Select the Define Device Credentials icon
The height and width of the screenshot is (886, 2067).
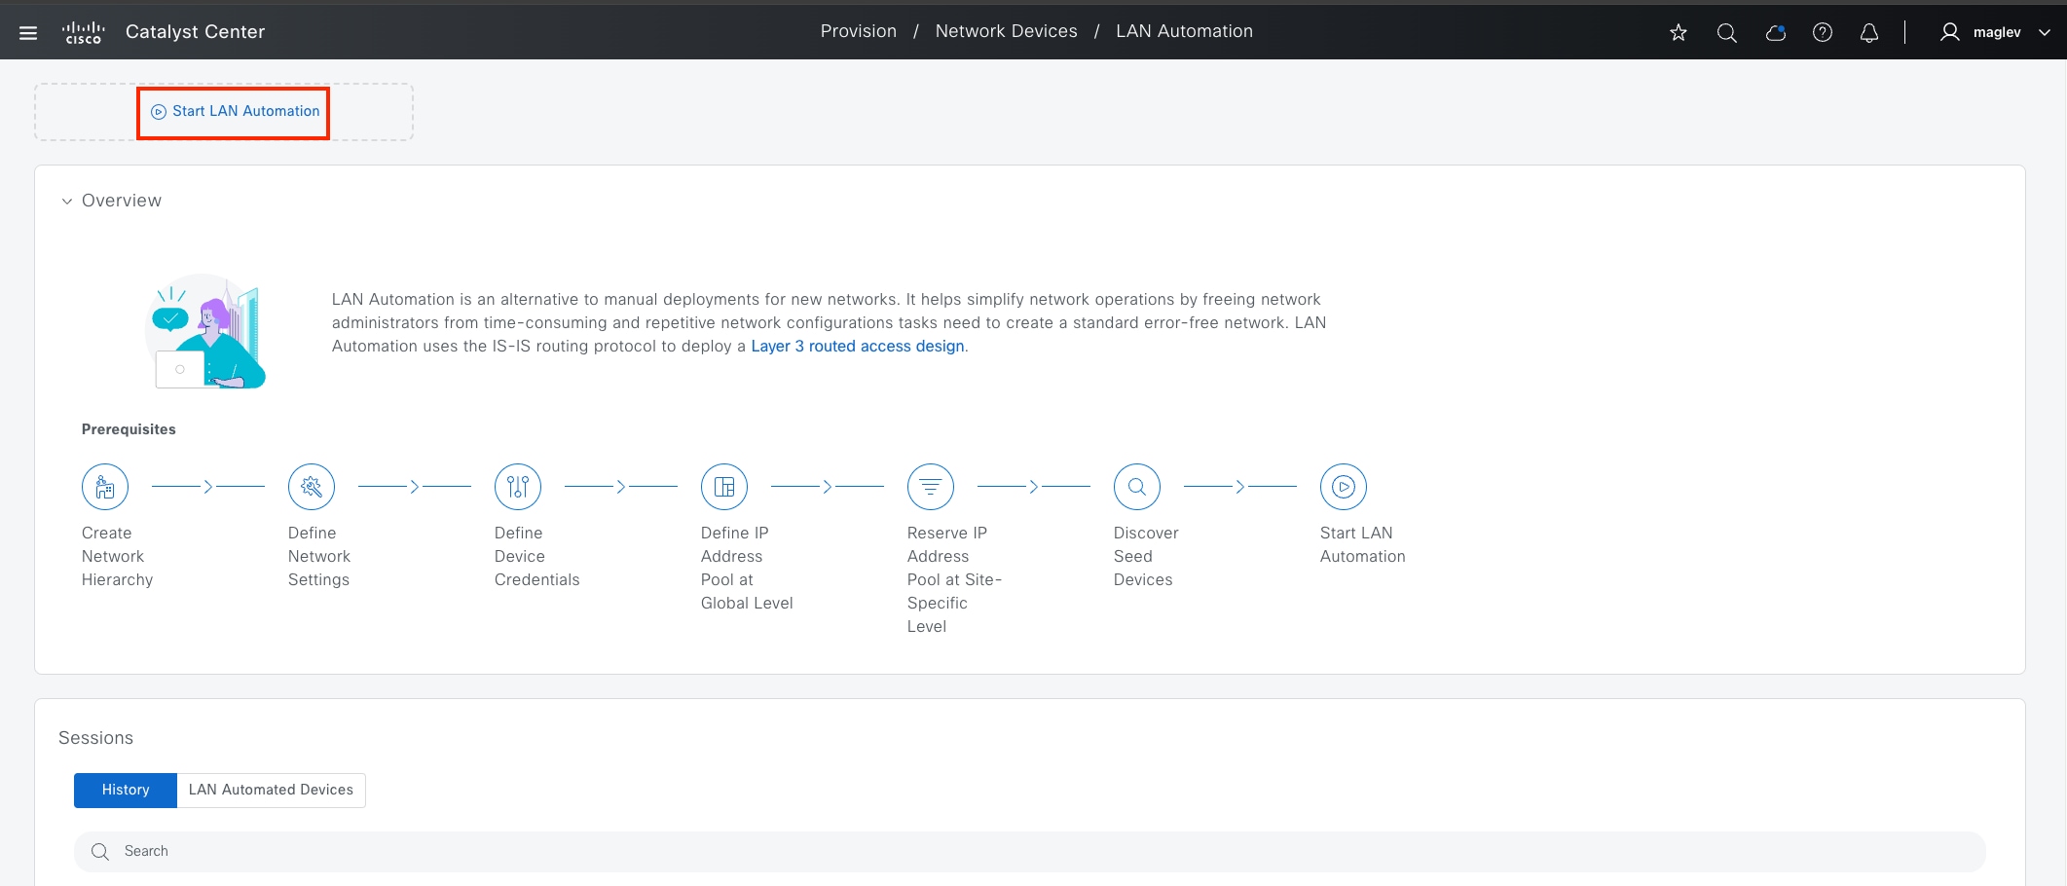[x=517, y=487]
